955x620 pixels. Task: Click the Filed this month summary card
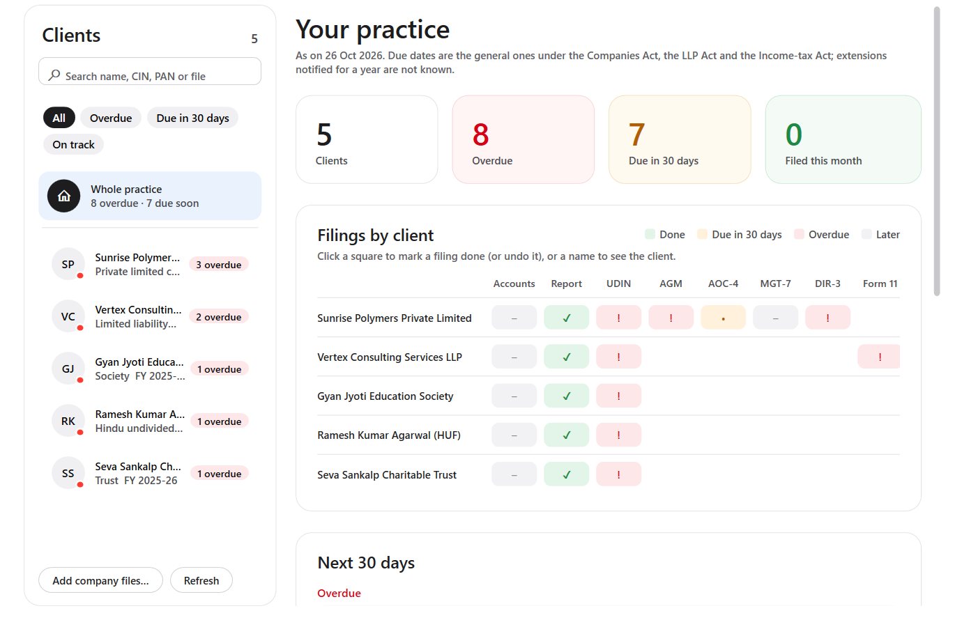[x=843, y=139]
